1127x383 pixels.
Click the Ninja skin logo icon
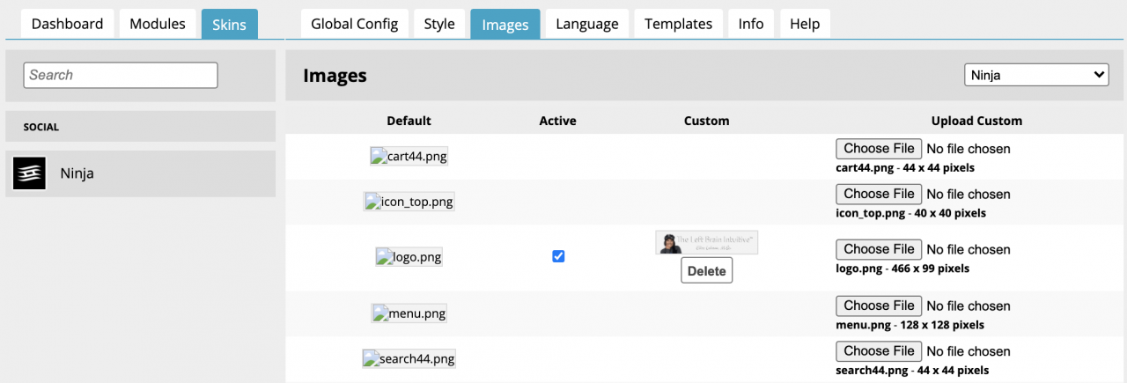tap(29, 173)
